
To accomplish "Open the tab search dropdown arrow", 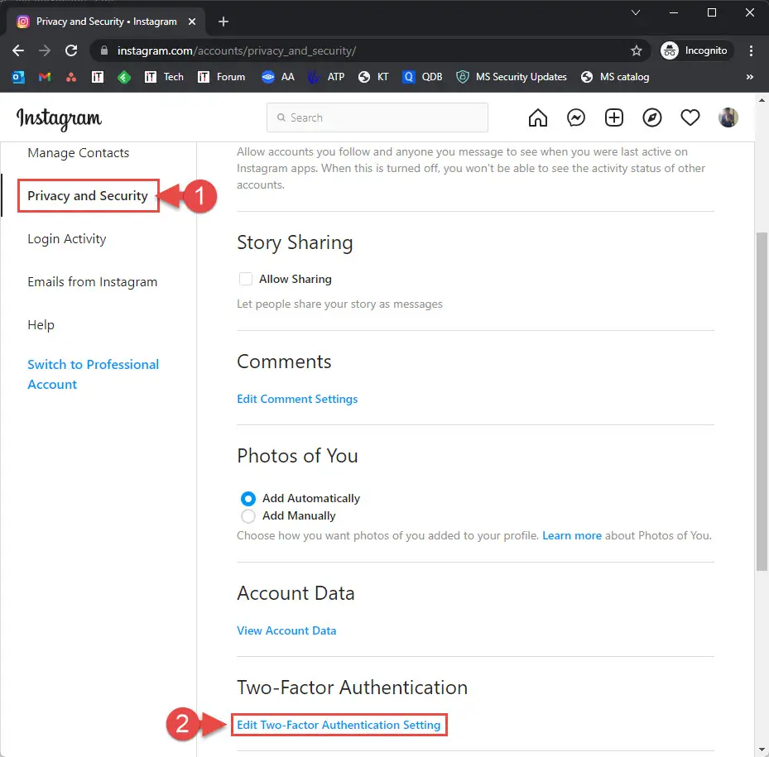I will (x=636, y=12).
